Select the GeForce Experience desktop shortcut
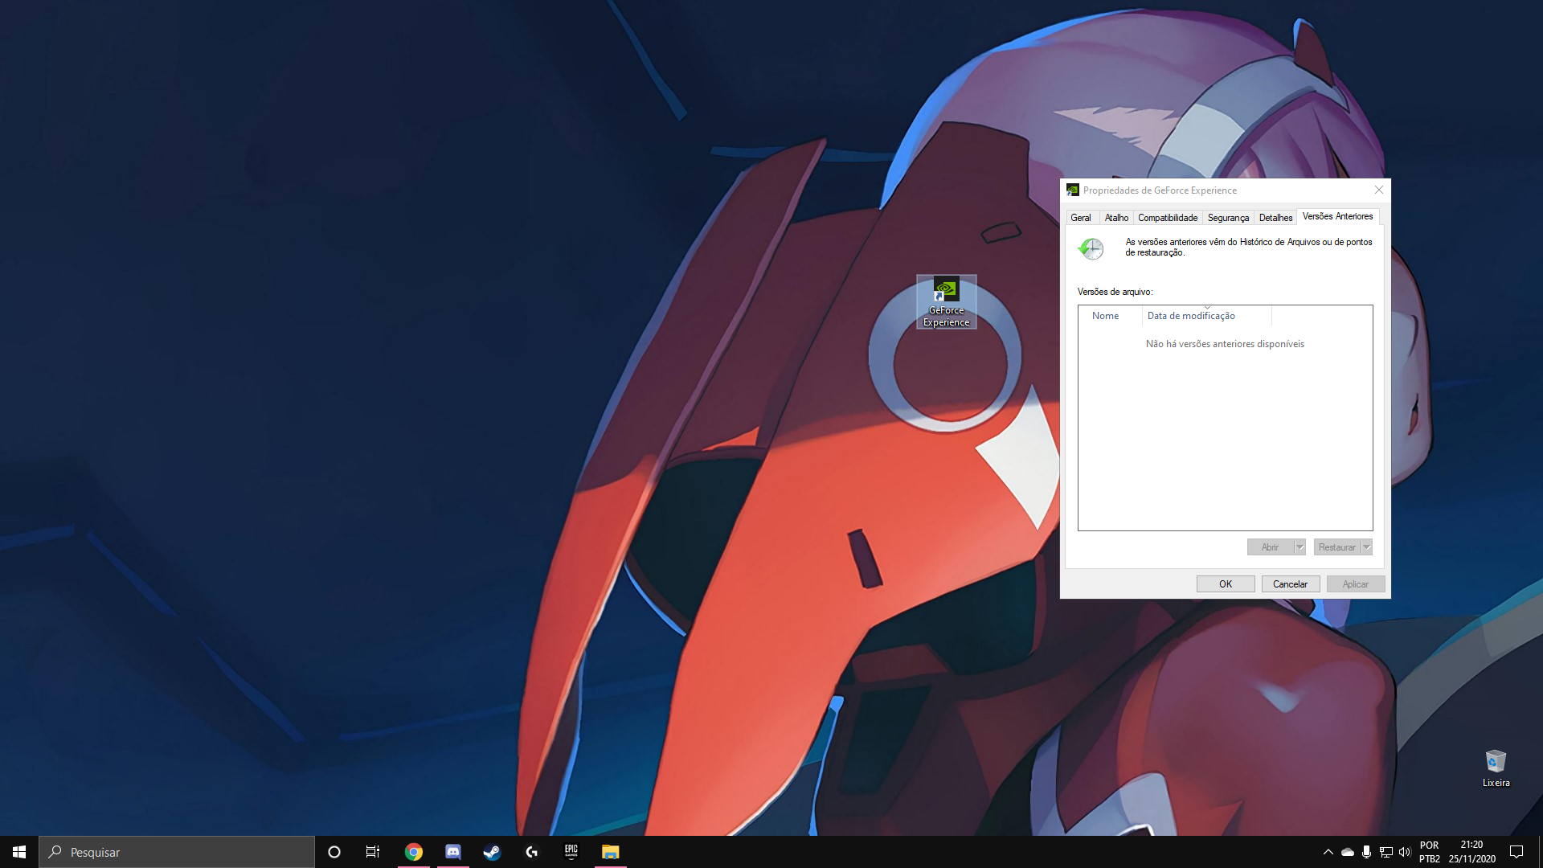 946,302
